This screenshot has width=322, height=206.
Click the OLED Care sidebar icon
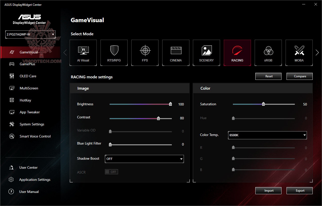point(12,76)
